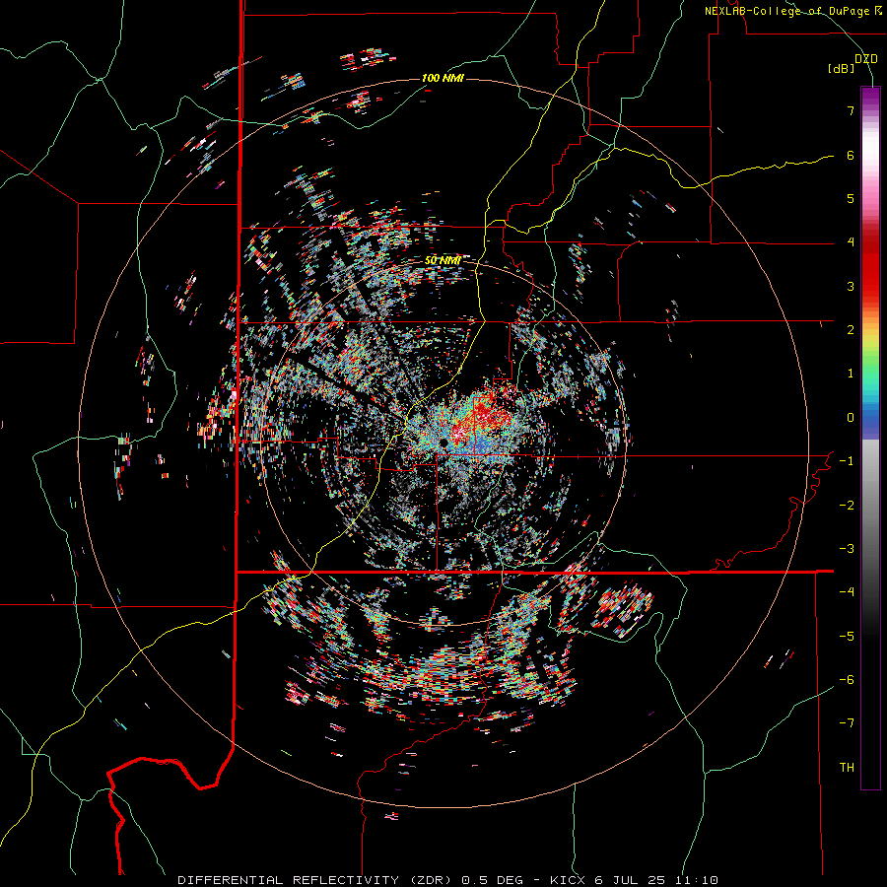Click the DZD product label above color scale

tap(866, 59)
